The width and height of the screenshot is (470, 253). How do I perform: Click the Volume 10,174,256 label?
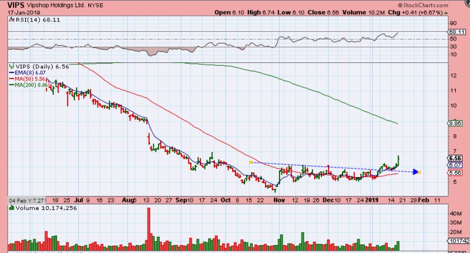coord(46,208)
